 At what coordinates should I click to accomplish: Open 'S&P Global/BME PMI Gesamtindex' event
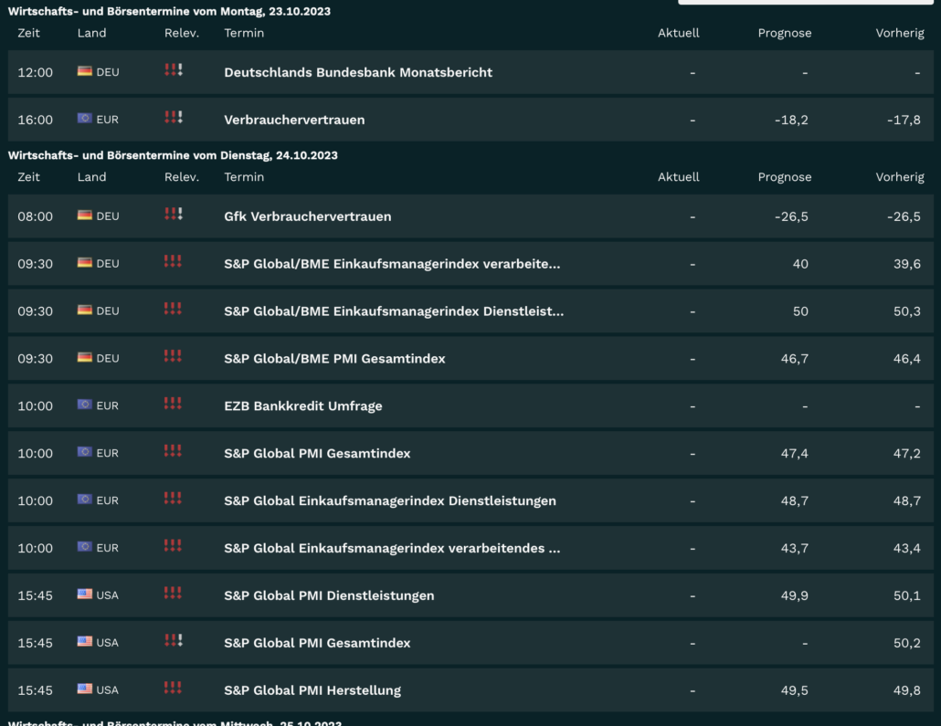[x=334, y=359]
